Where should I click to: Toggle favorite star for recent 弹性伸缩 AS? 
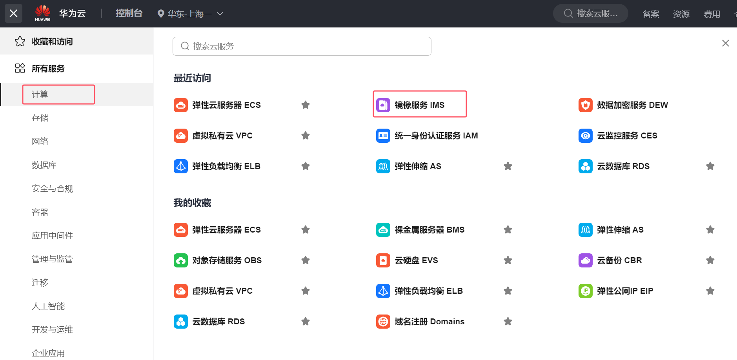click(x=508, y=166)
